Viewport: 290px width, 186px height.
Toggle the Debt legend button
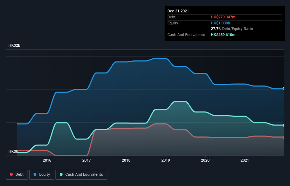pos(17,175)
